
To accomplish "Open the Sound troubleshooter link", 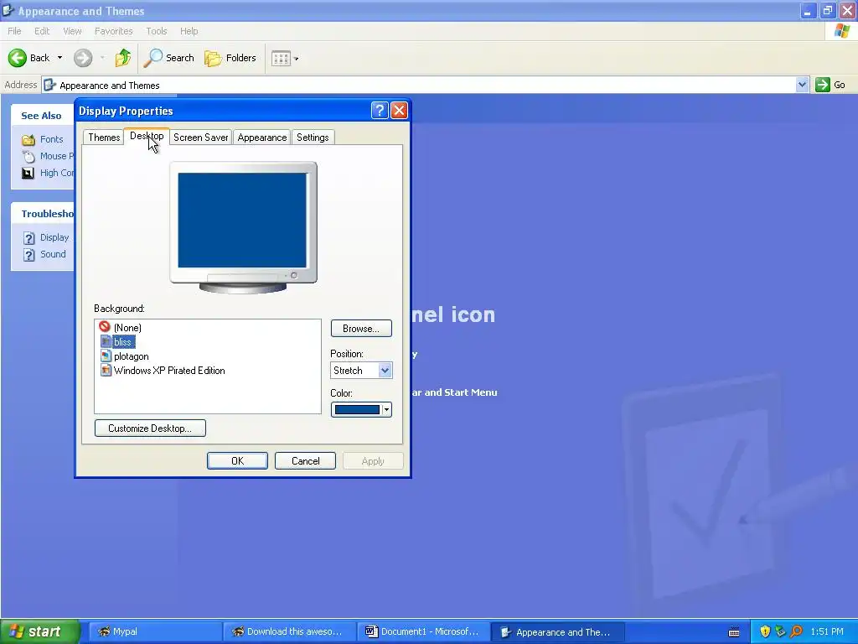I will (53, 254).
